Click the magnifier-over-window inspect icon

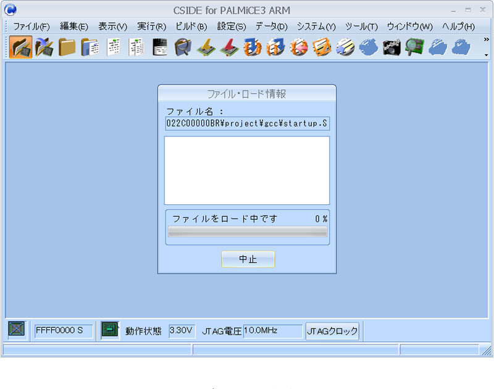tap(183, 47)
